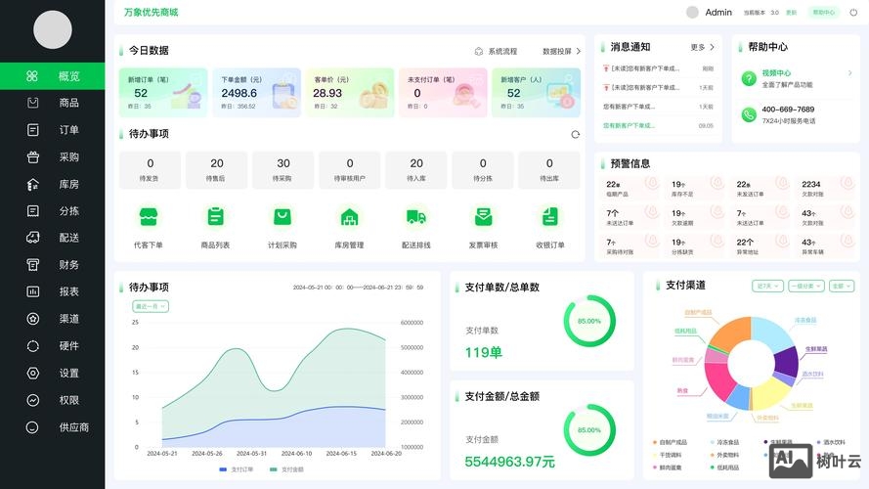This screenshot has height=489, width=869.
Task: Click the 设置 settings sidebar icon
Action: click(32, 374)
